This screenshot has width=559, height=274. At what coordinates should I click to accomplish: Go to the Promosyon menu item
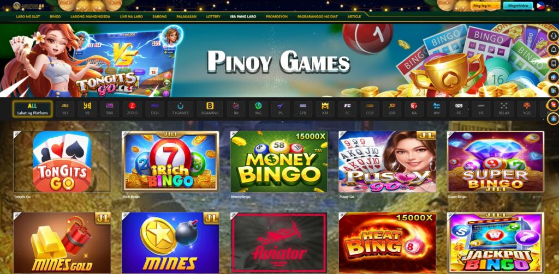(x=277, y=16)
